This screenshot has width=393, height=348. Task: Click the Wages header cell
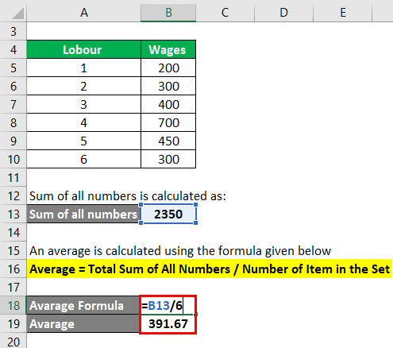point(168,49)
